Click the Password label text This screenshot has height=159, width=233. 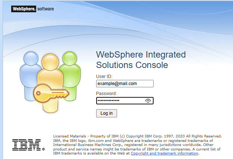tap(106, 94)
